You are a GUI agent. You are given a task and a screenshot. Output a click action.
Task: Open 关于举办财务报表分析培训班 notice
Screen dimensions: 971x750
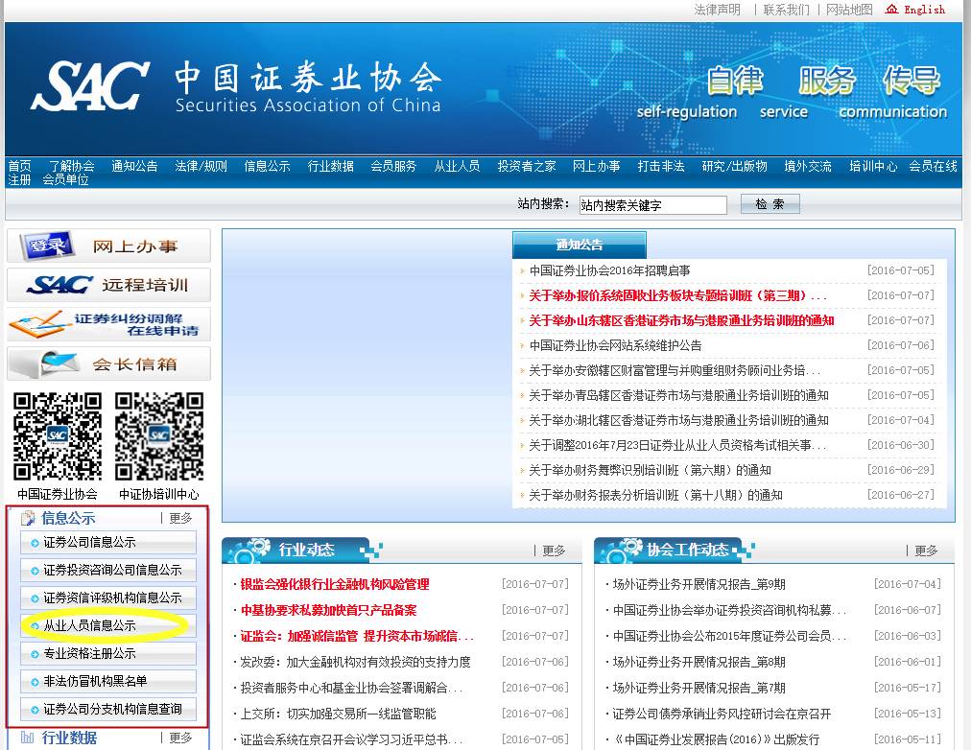coord(655,495)
